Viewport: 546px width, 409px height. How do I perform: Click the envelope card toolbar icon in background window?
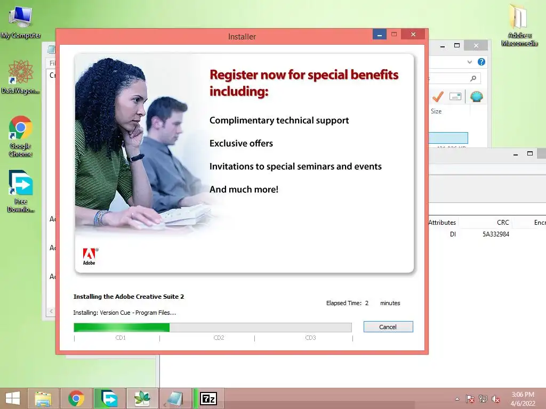455,96
